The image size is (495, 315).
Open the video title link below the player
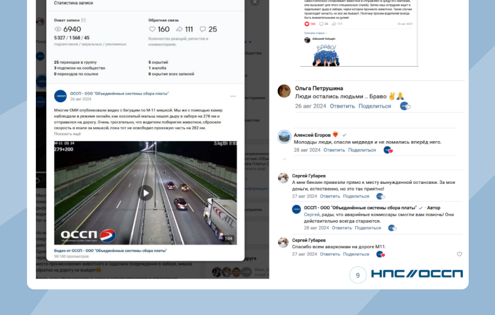point(110,251)
